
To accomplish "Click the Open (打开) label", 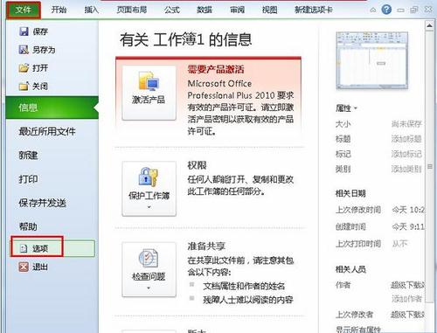I will pos(40,68).
